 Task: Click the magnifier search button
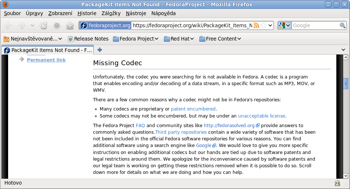coord(342,25)
